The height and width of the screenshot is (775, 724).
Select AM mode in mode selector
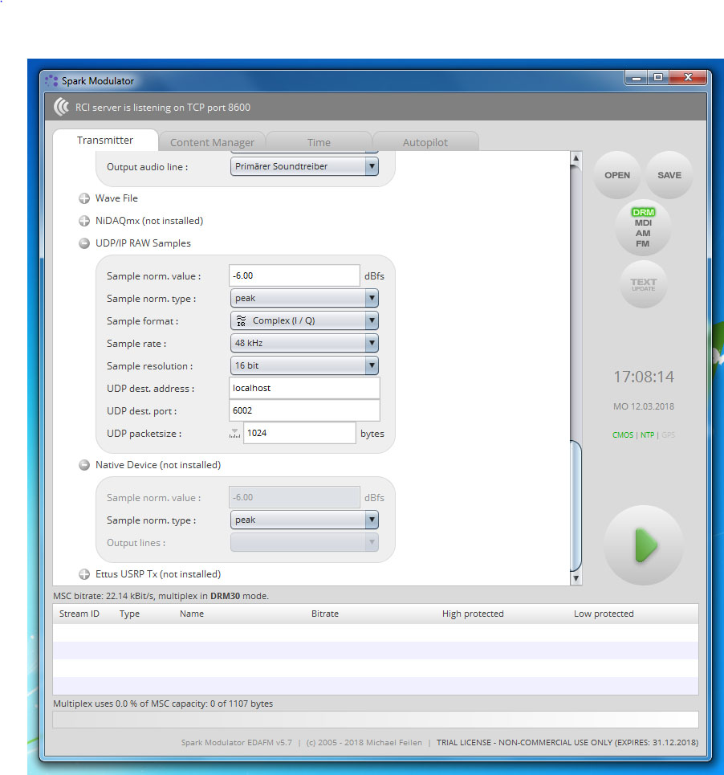coord(643,233)
